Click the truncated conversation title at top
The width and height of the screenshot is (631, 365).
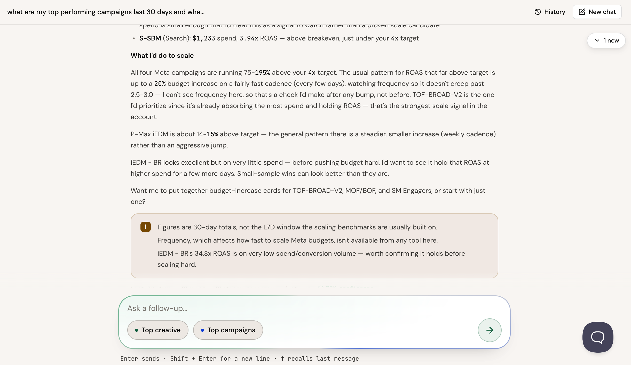click(106, 12)
